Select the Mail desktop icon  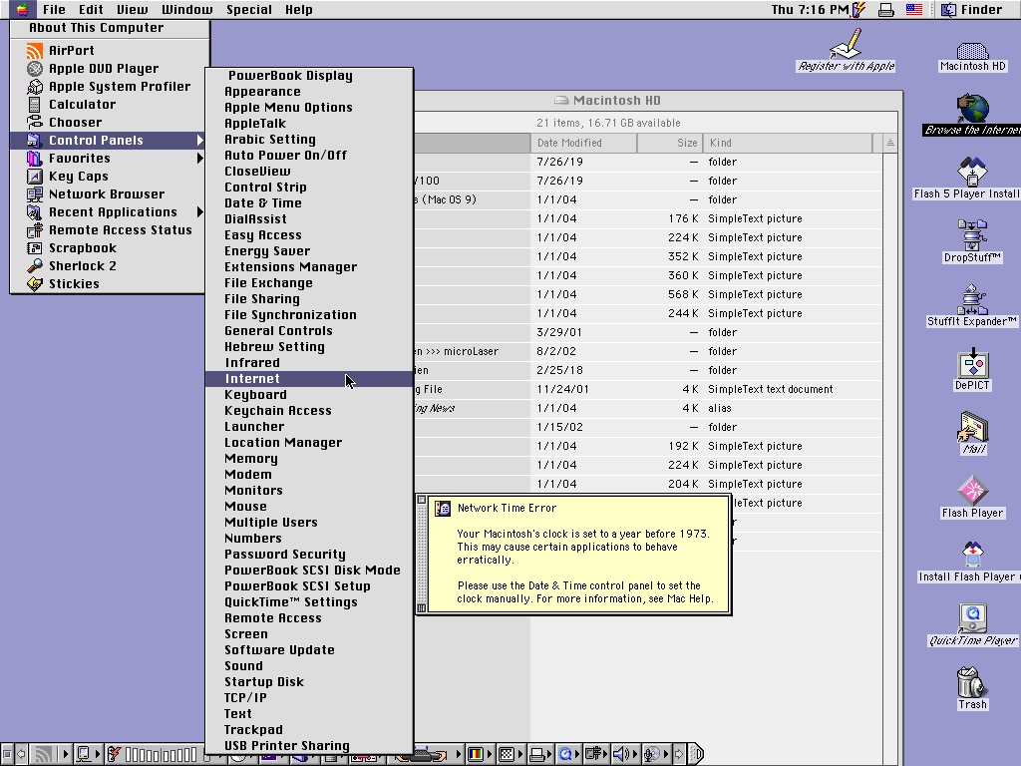973,433
